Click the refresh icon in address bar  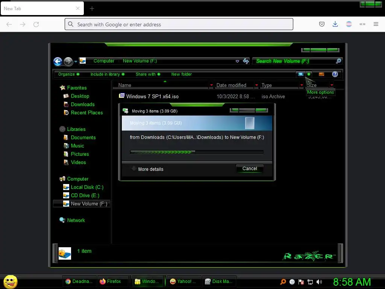(x=246, y=61)
